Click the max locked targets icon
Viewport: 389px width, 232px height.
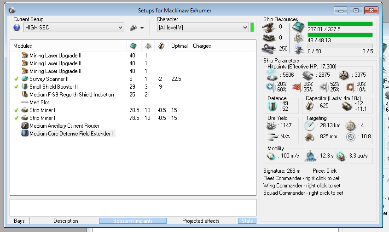point(350,125)
